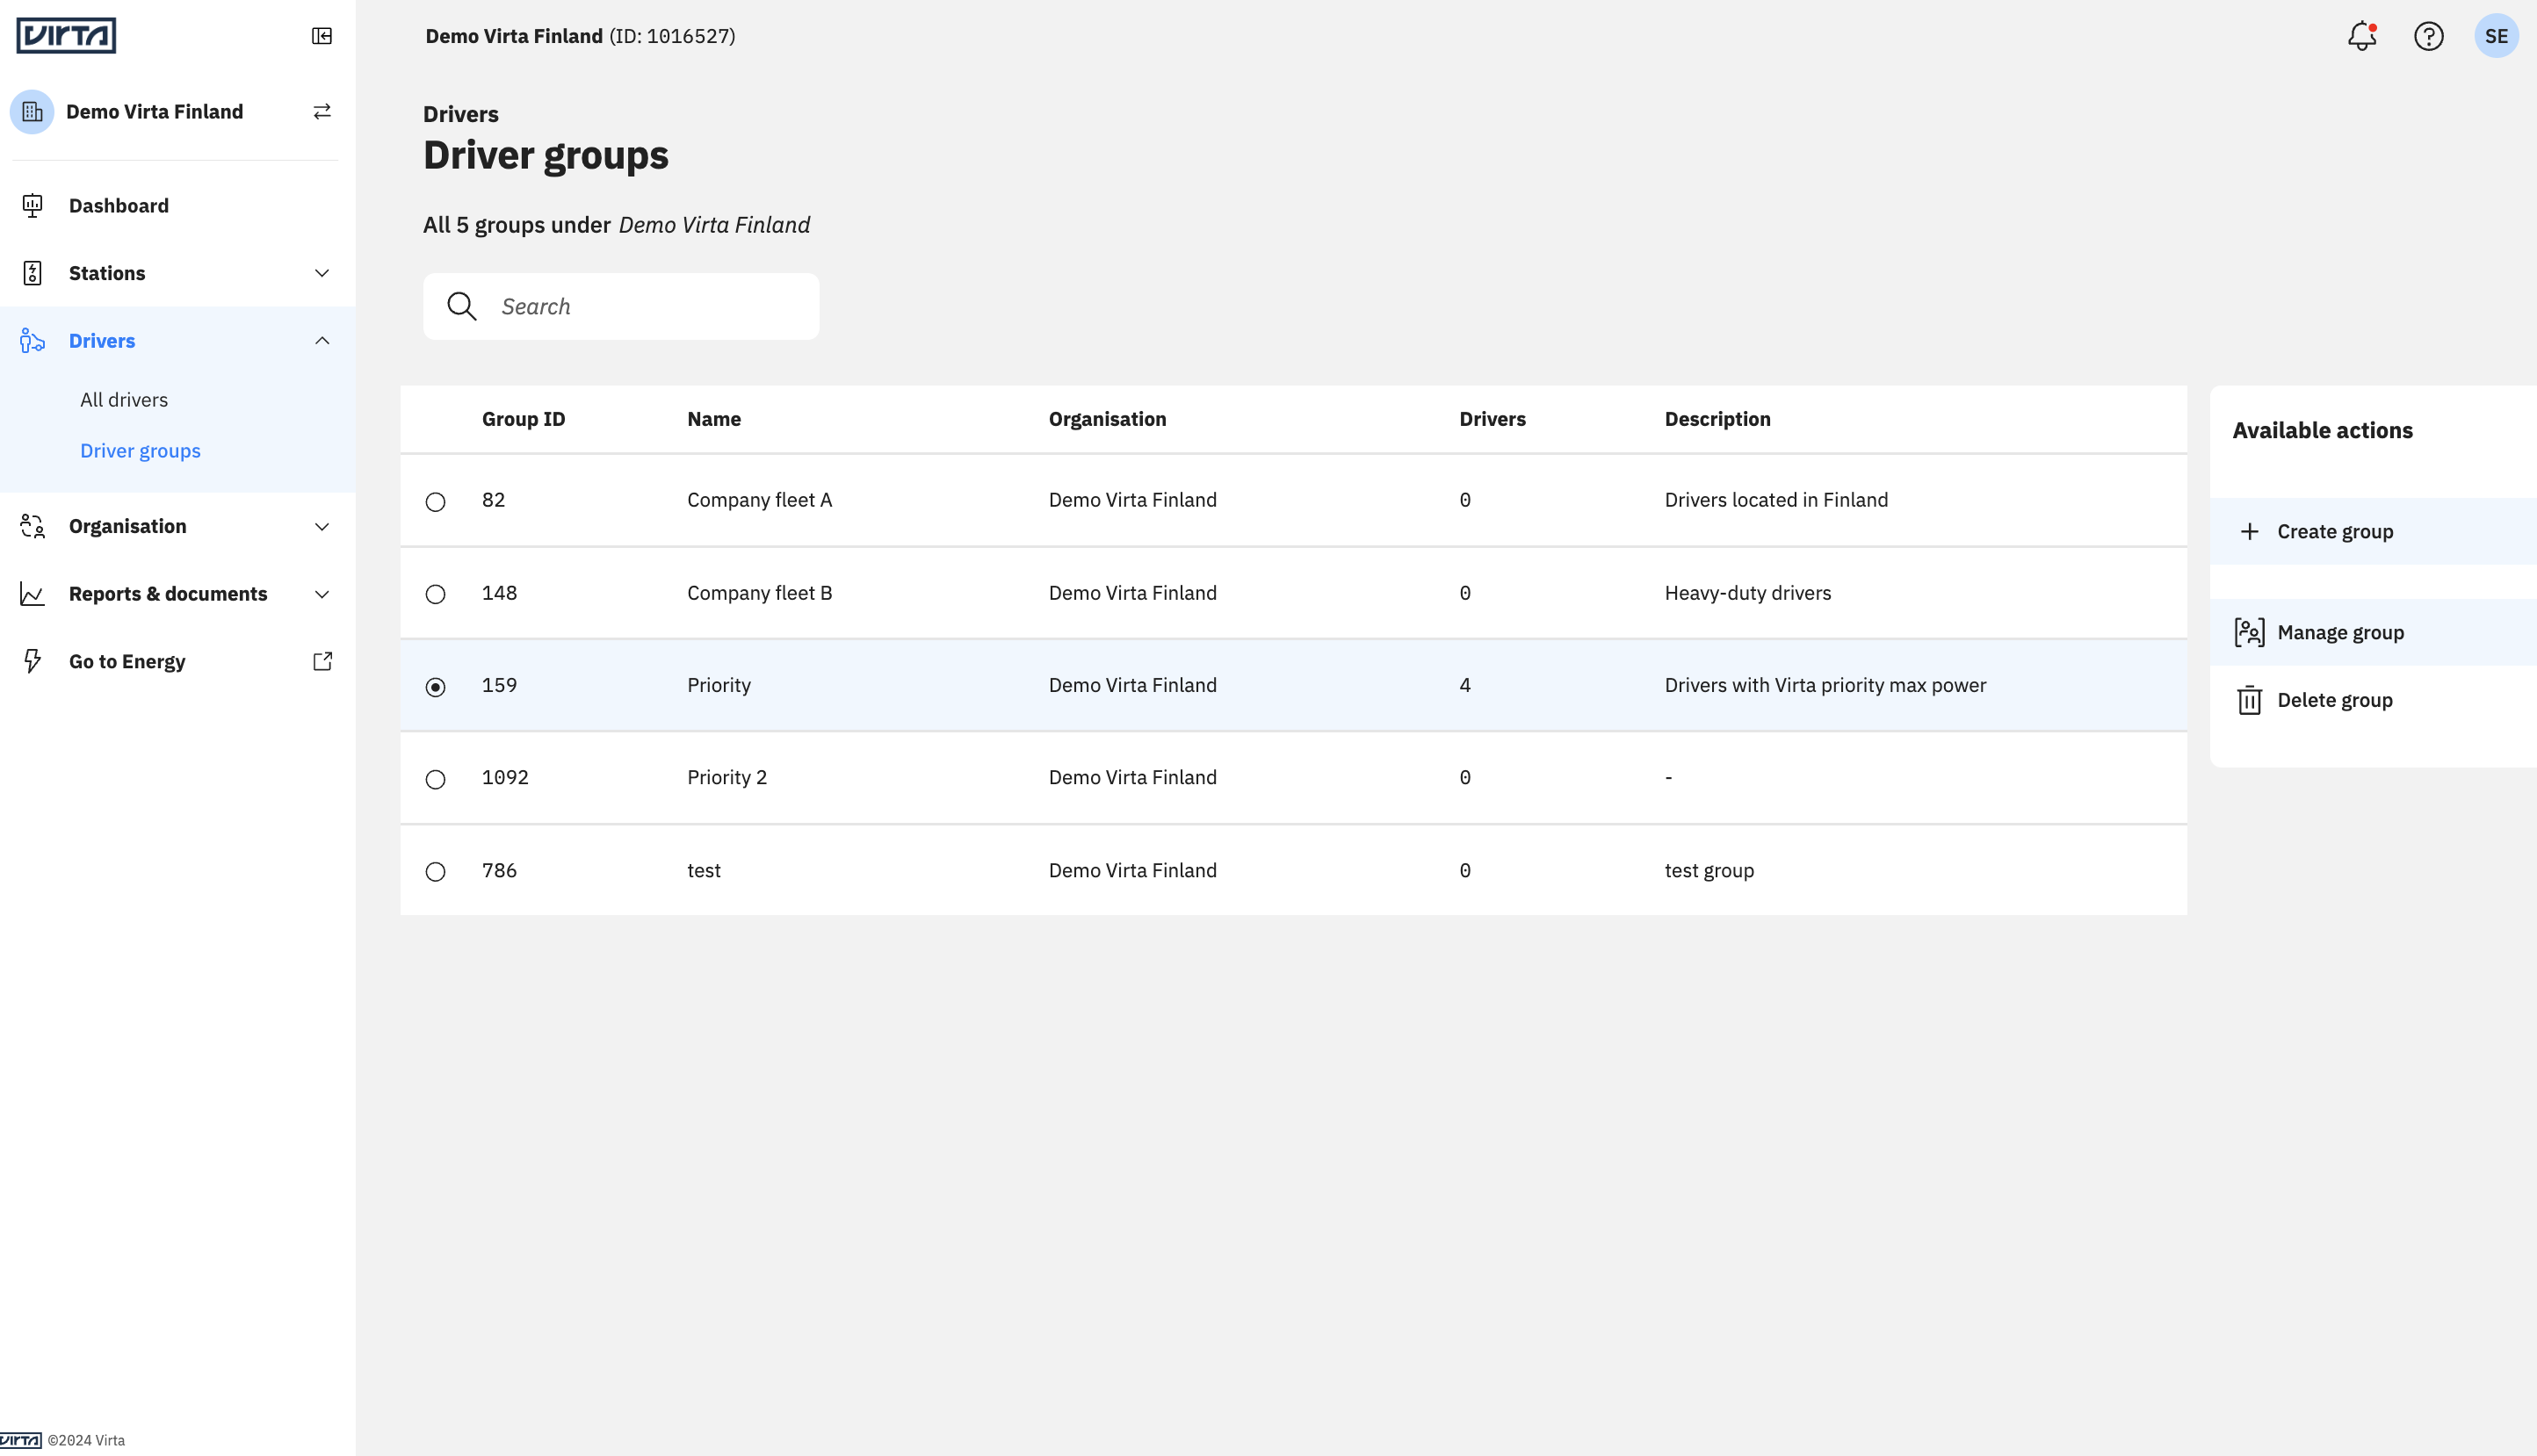Click the 'Company fleet B' name cell
This screenshot has width=2537, height=1456.
point(759,593)
